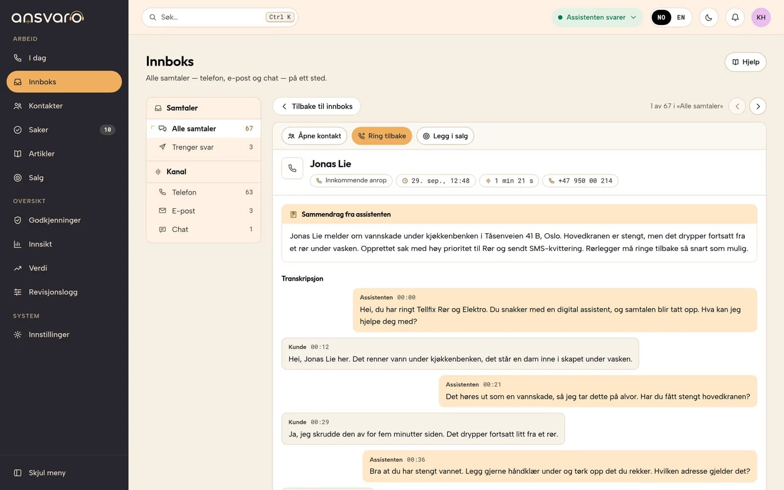
Task: Open Artikler section
Action: [64, 154]
